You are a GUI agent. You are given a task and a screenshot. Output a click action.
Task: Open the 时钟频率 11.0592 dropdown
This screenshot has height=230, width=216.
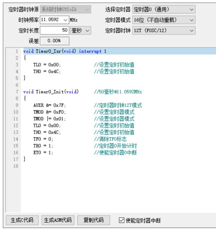[55, 20]
